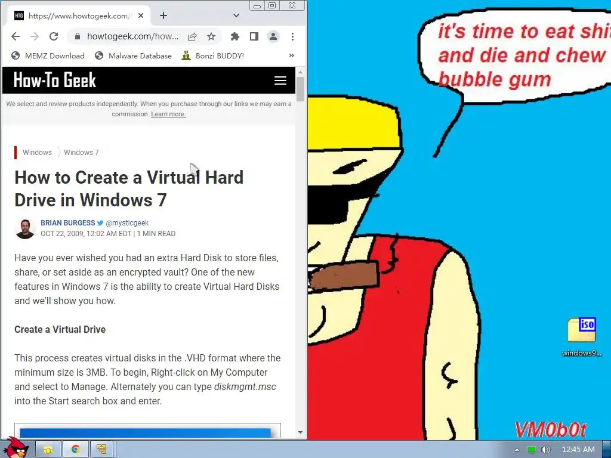Switch to Chrome in the taskbar

tap(76, 450)
